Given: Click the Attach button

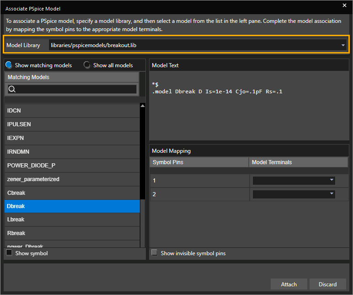Looking at the screenshot, I should pyautogui.click(x=289, y=284).
